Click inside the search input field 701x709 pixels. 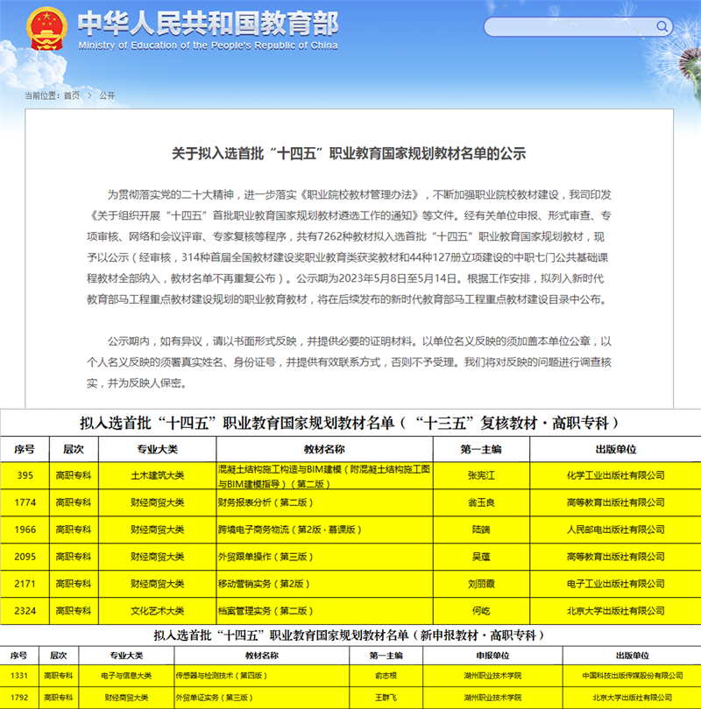(x=561, y=26)
